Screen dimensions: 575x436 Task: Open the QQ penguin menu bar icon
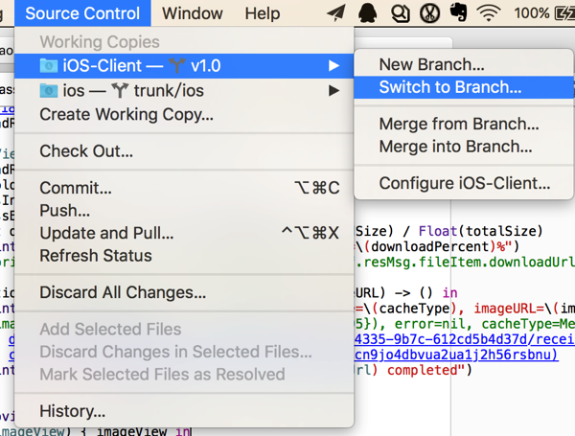tap(367, 13)
